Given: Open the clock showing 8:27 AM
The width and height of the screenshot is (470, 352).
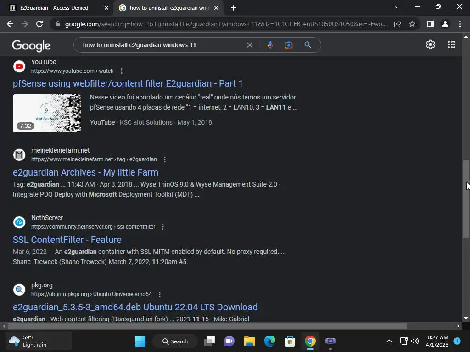Looking at the screenshot, I should (437, 341).
